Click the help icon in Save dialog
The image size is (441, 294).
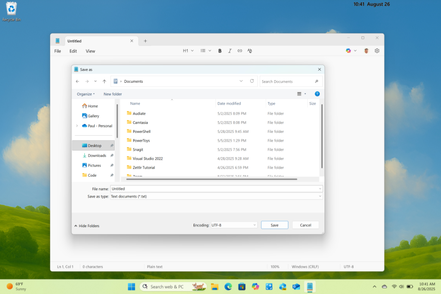[317, 94]
